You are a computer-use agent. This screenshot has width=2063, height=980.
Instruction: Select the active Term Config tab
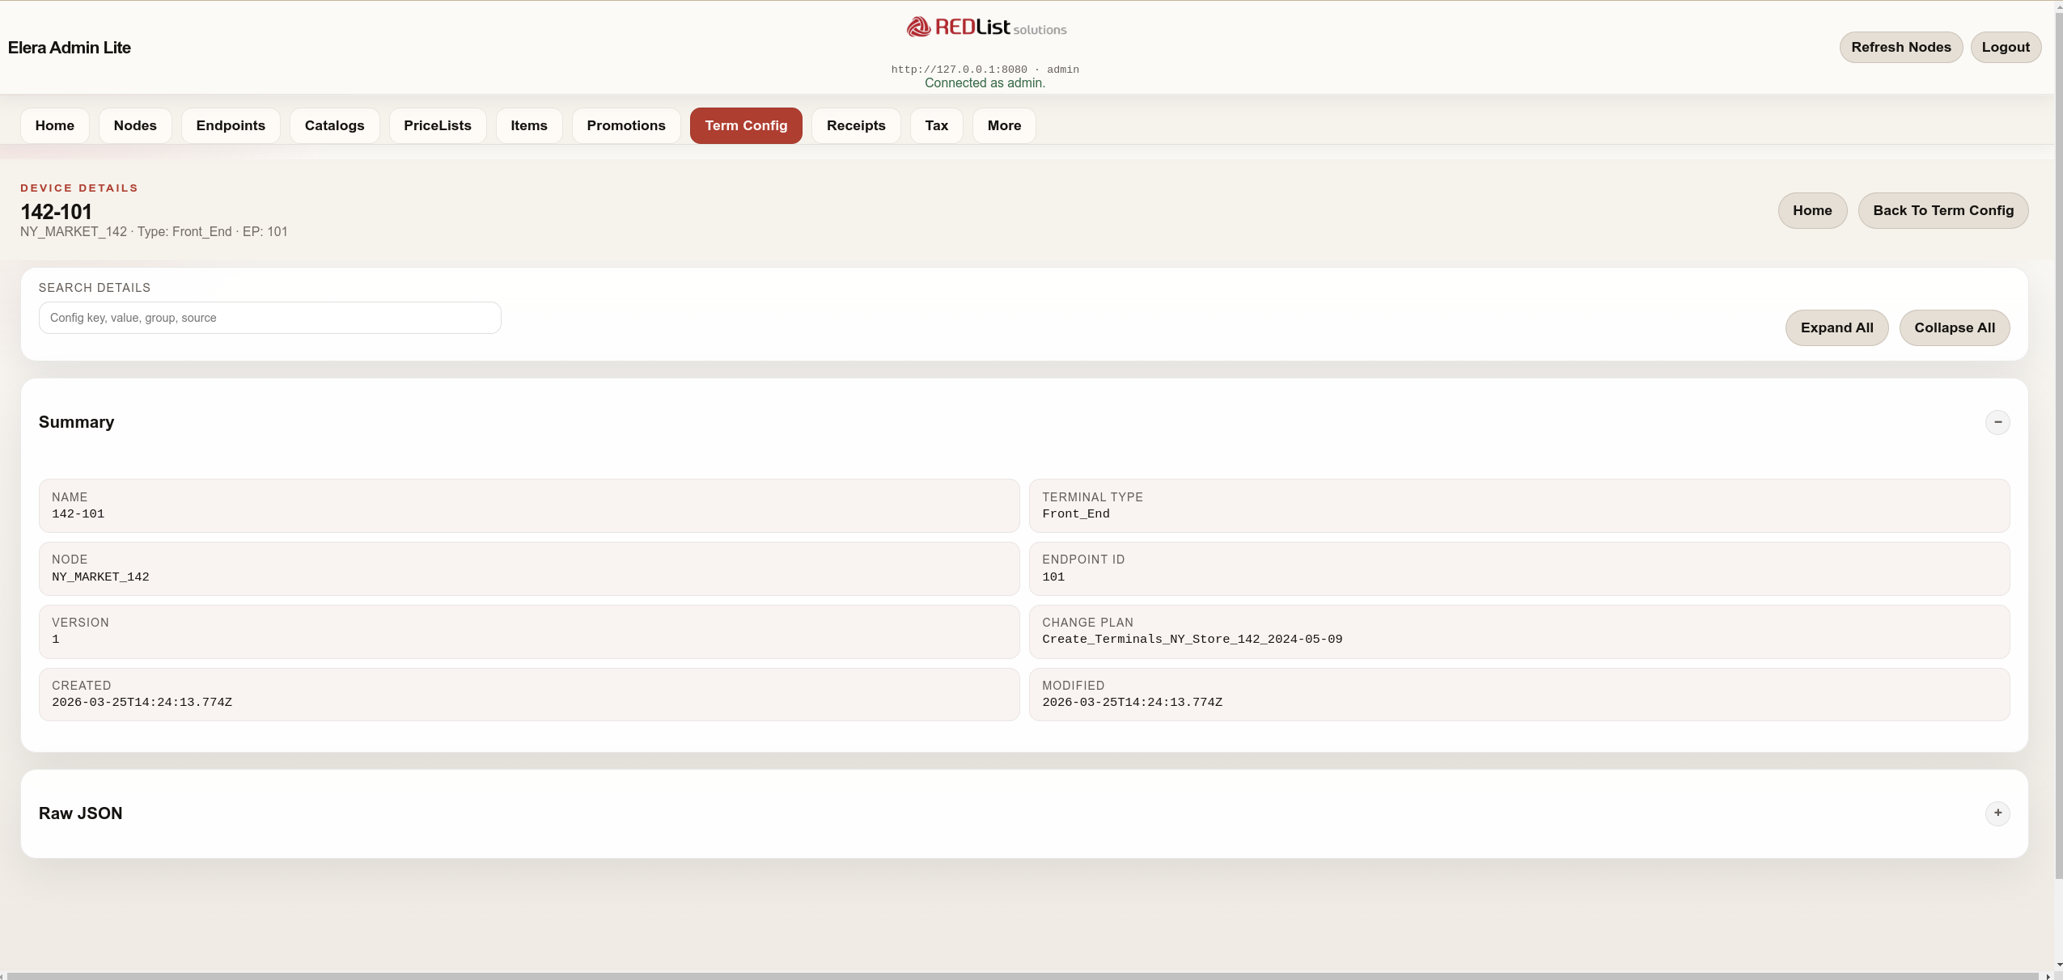click(x=746, y=125)
